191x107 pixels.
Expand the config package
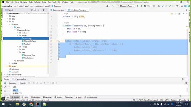[17, 33]
